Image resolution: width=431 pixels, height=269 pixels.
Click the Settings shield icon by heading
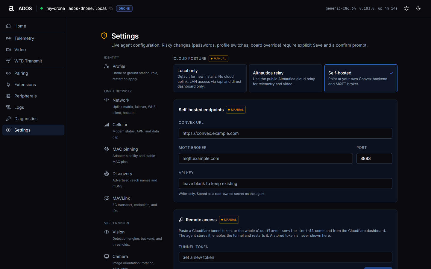coord(104,36)
